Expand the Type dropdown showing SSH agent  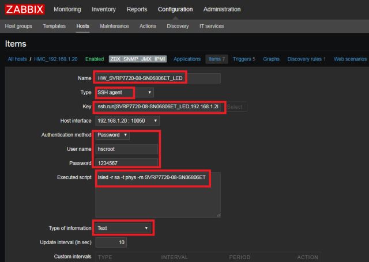125,92
